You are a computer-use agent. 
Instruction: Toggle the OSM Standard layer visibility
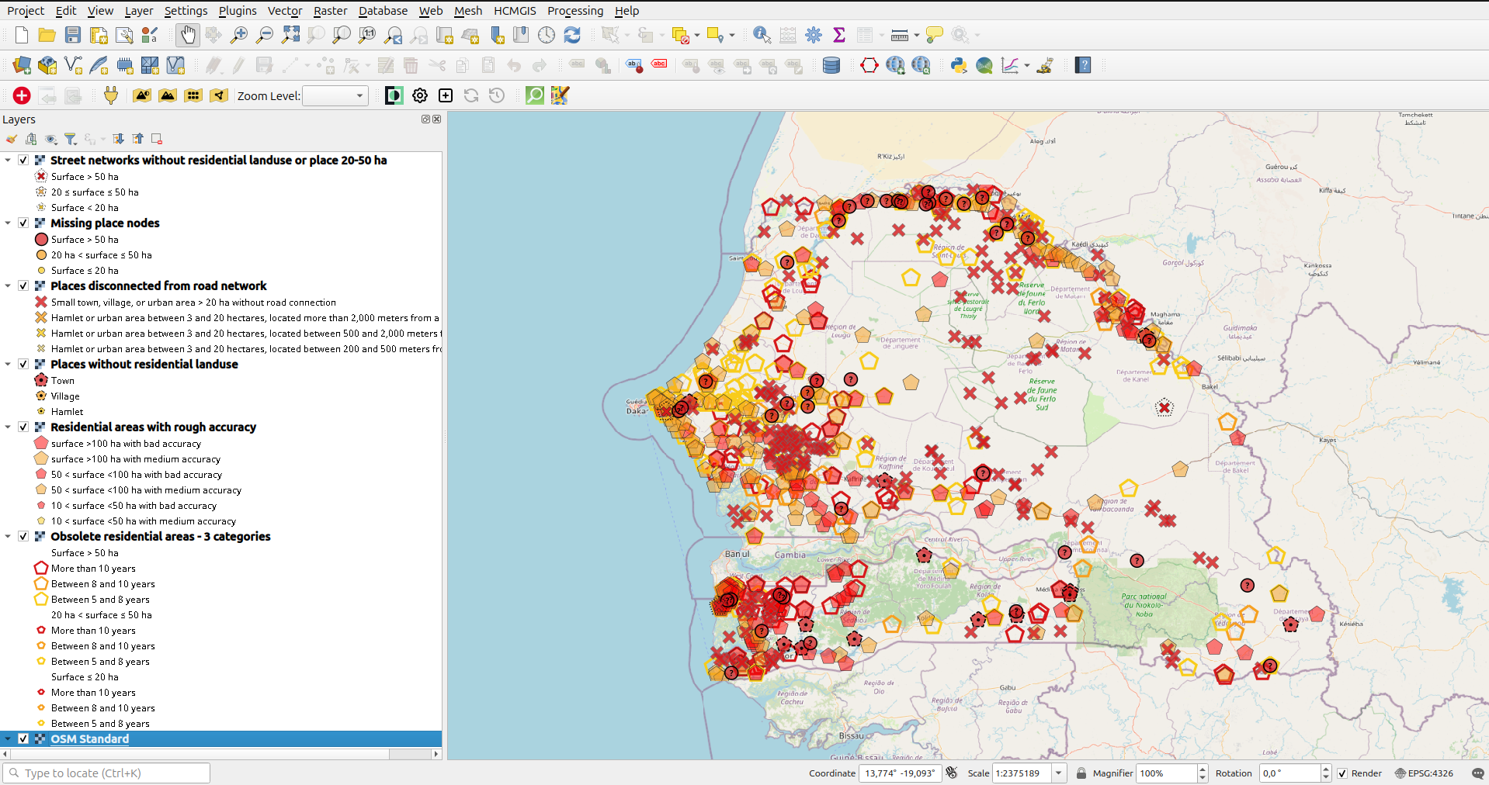pyautogui.click(x=23, y=739)
